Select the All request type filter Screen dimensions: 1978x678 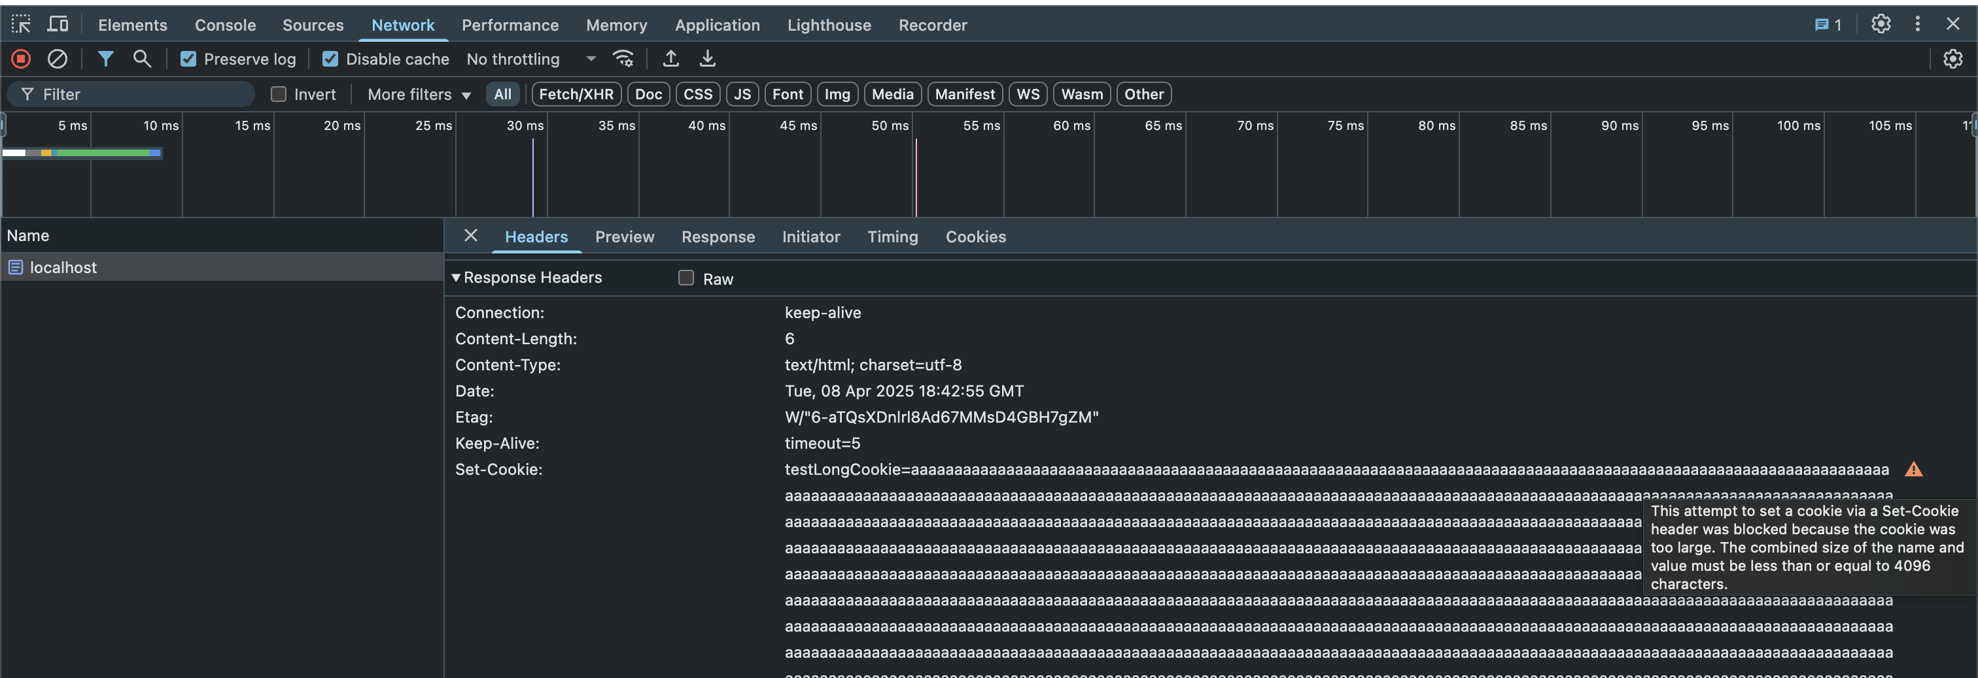[503, 94]
